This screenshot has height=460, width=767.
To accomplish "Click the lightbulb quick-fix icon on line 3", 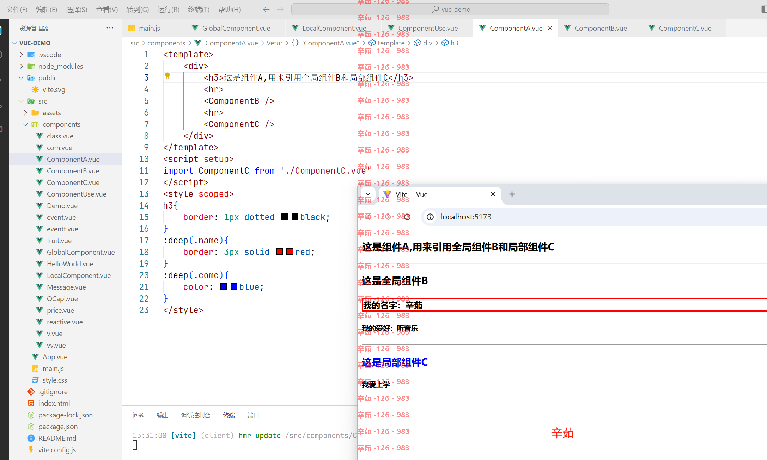I will (x=168, y=76).
